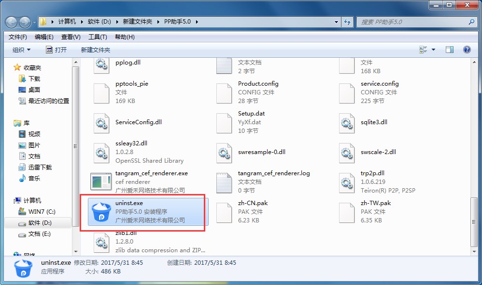Select 收藏夹 in the navigation pane

click(28, 68)
